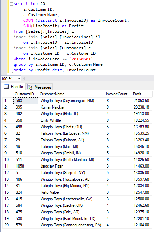The width and height of the screenshot is (154, 232).
Task: Click Wingtip Toys (Connoquenessing, PA) cell
Action: (x=71, y=225)
